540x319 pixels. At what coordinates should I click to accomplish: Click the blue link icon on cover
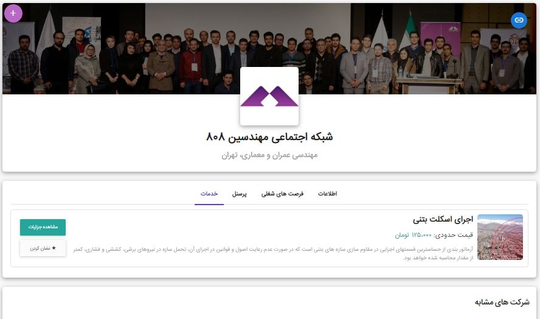point(519,20)
